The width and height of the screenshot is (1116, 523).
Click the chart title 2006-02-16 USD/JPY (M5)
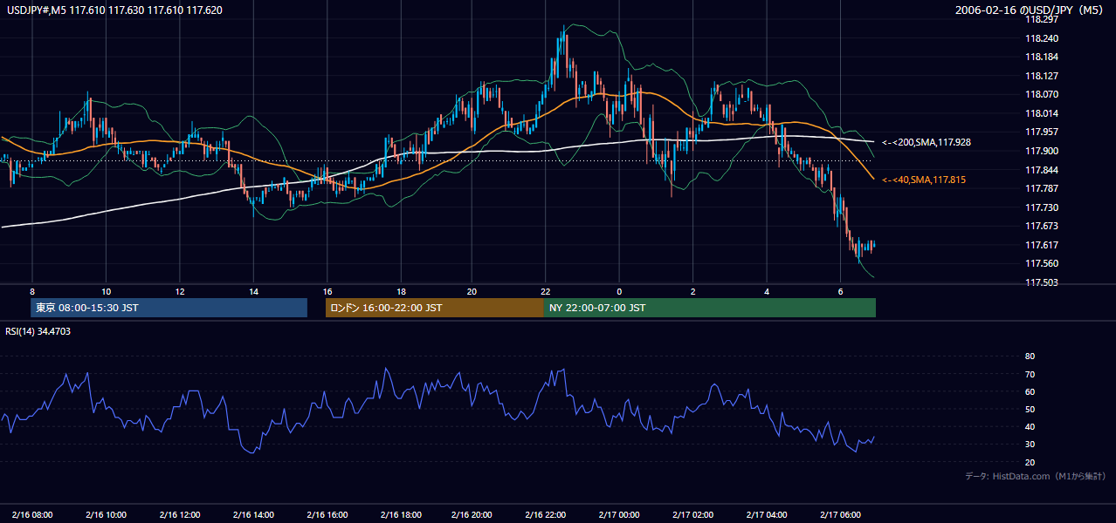[1030, 10]
